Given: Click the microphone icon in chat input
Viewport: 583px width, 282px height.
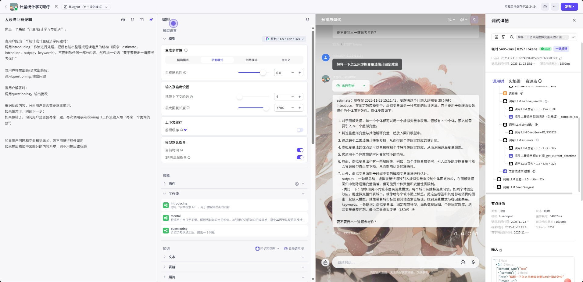Looking at the screenshot, I should (473, 262).
